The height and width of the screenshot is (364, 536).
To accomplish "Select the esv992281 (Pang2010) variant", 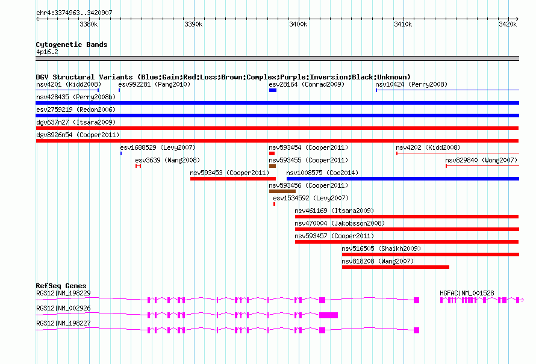I will pyautogui.click(x=154, y=84).
